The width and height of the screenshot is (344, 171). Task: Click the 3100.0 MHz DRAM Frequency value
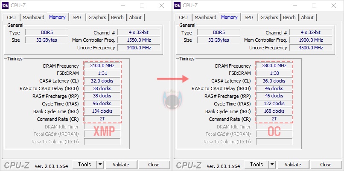pos(102,66)
